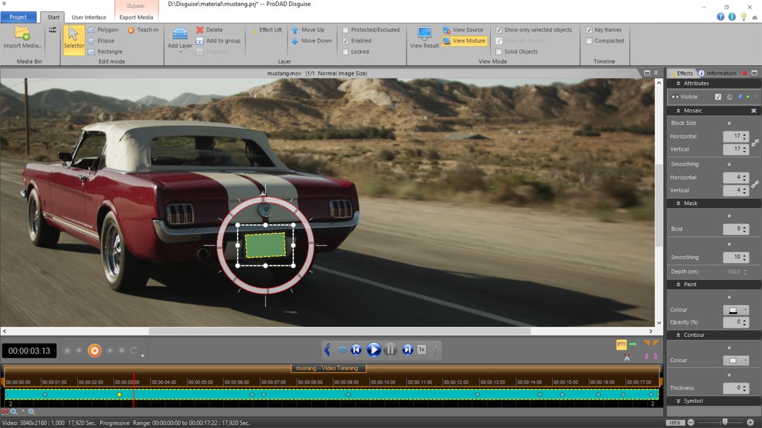Click the Import Media folder icon
Screen dimensions: 762x428
coord(22,33)
